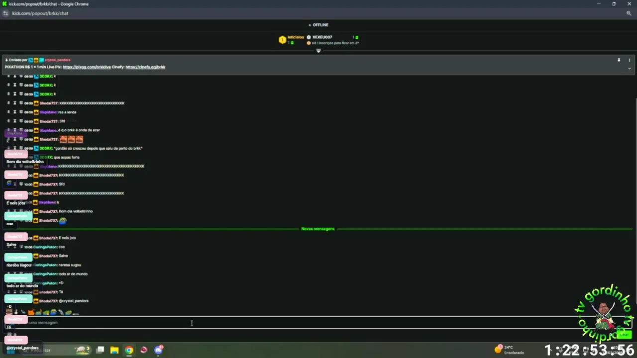The height and width of the screenshot is (358, 637).
Task: Open Google Chrome from the taskbar
Action: click(129, 350)
